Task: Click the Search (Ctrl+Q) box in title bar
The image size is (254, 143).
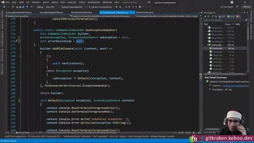Action: point(134,2)
